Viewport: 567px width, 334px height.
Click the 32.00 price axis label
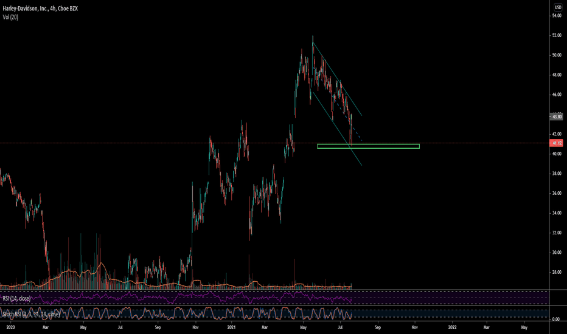tap(557, 233)
